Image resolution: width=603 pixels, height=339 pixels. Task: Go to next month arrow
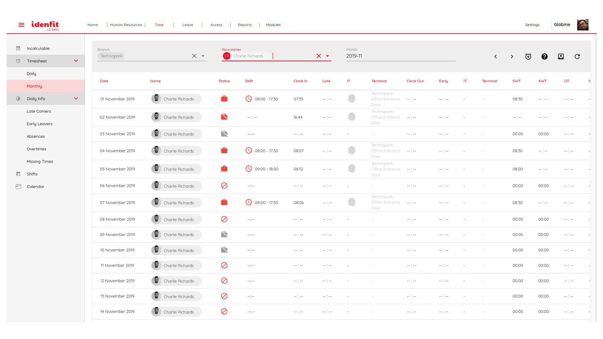pos(512,56)
